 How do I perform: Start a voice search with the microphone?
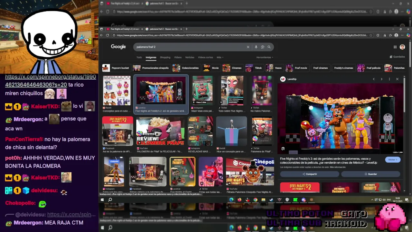(256, 47)
